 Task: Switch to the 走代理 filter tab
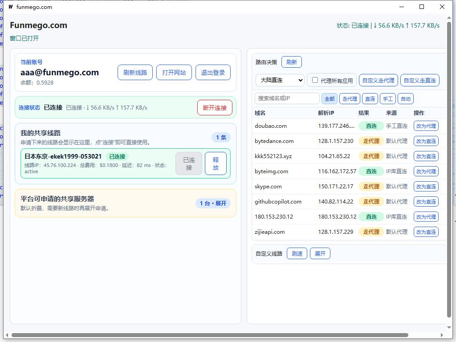pos(350,99)
